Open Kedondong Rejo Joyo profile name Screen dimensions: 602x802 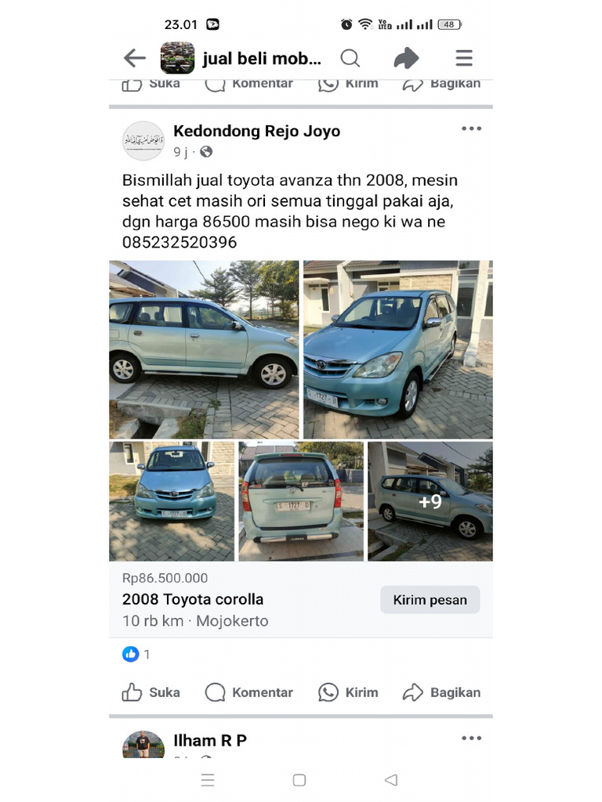(x=257, y=131)
